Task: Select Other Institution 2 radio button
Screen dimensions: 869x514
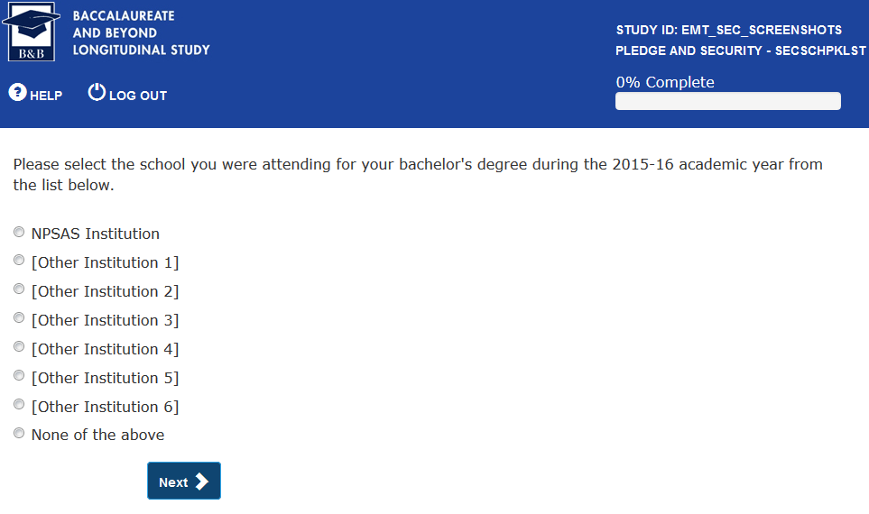Action: 19,290
